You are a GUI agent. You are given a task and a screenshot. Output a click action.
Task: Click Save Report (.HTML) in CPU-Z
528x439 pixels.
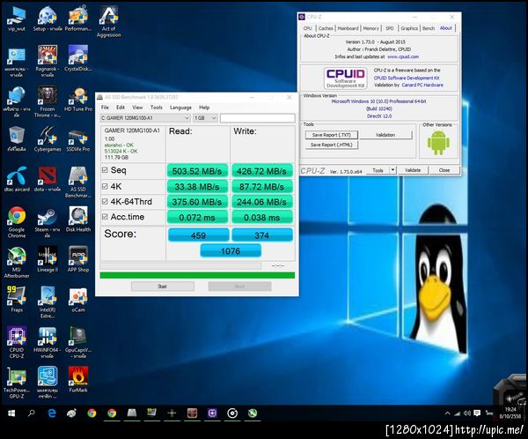pyautogui.click(x=332, y=145)
